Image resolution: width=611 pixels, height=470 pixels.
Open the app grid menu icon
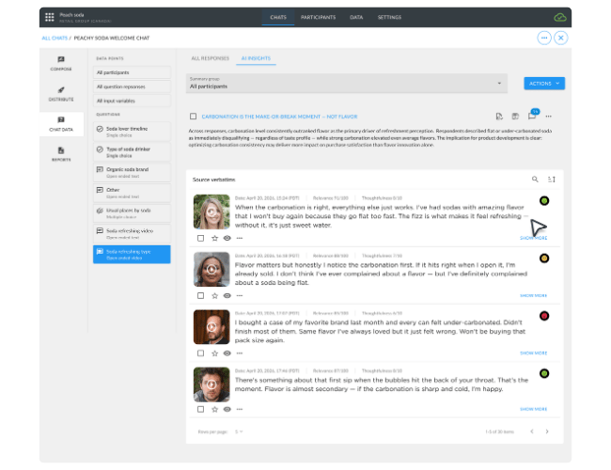pyautogui.click(x=50, y=17)
